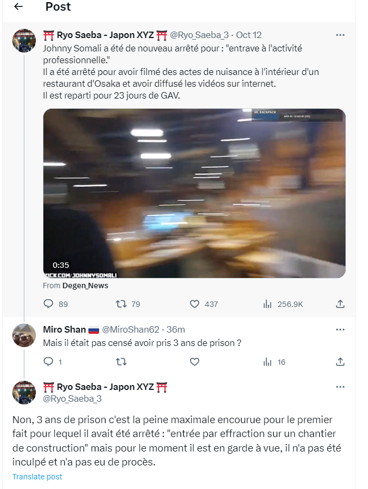Play the 0:35 video thumbnail
Viewport: 368px width, 489px height.
194,193
